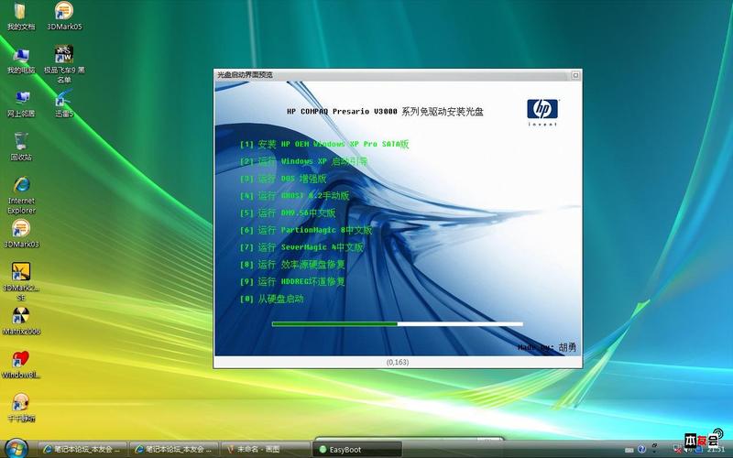The image size is (733, 458).
Task: Switch to the EasyBoot taskbar button
Action: (x=357, y=450)
